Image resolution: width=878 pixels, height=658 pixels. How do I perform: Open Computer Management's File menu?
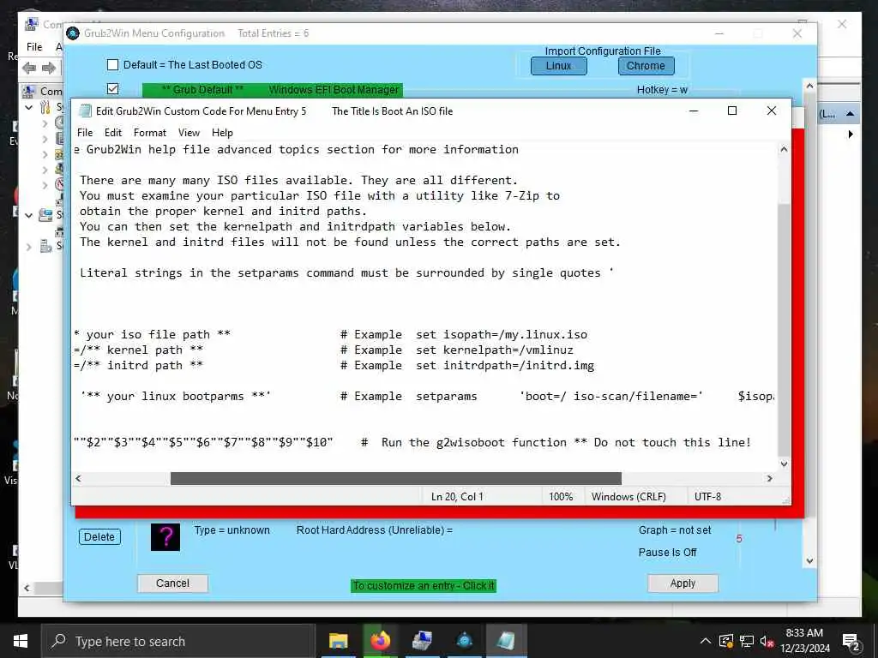point(34,47)
